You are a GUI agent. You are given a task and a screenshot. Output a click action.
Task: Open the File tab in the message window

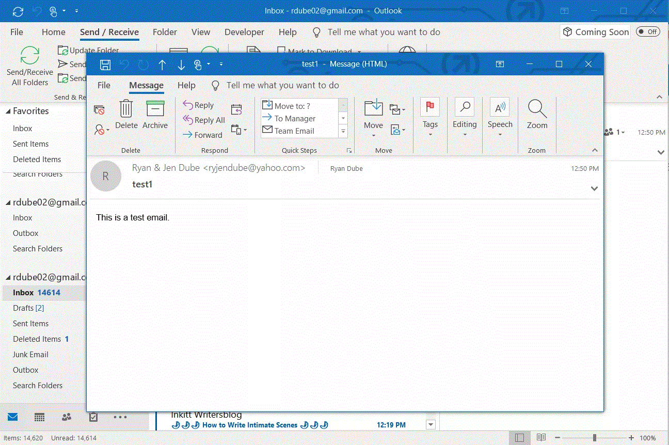point(104,85)
